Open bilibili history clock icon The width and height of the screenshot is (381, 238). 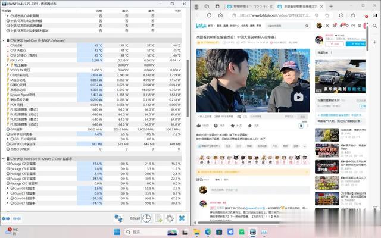pyautogui.click(x=353, y=26)
